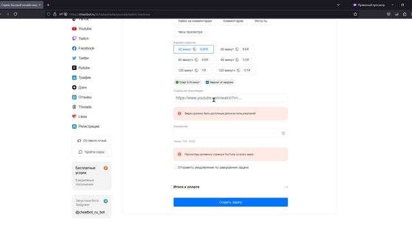412x231 pixels.
Task: Click the Threads icon in sidebar
Action: point(74,107)
